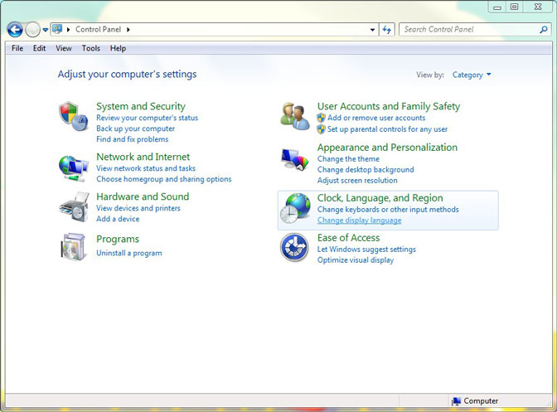The image size is (557, 412).
Task: Click Let Windows suggest settings
Action: point(366,250)
